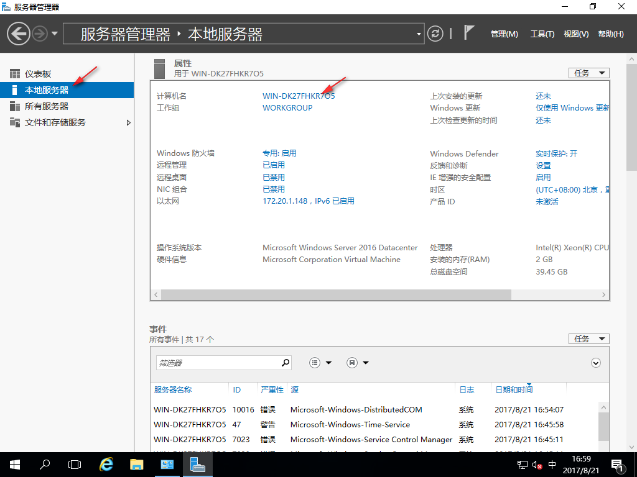Click 实时保护: 开 link
637x477 pixels.
[x=556, y=154]
